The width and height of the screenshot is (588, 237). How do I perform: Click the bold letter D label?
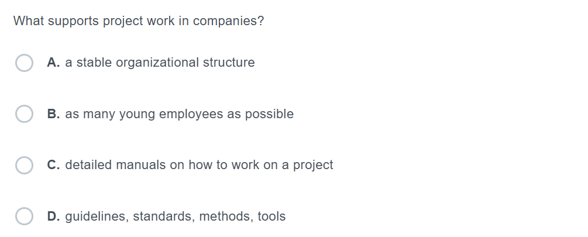coord(53,217)
